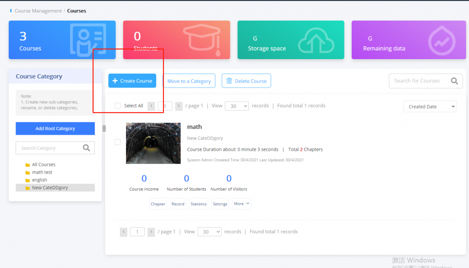The width and height of the screenshot is (469, 268).
Task: Open the Created Date sorting dropdown
Action: (x=430, y=106)
